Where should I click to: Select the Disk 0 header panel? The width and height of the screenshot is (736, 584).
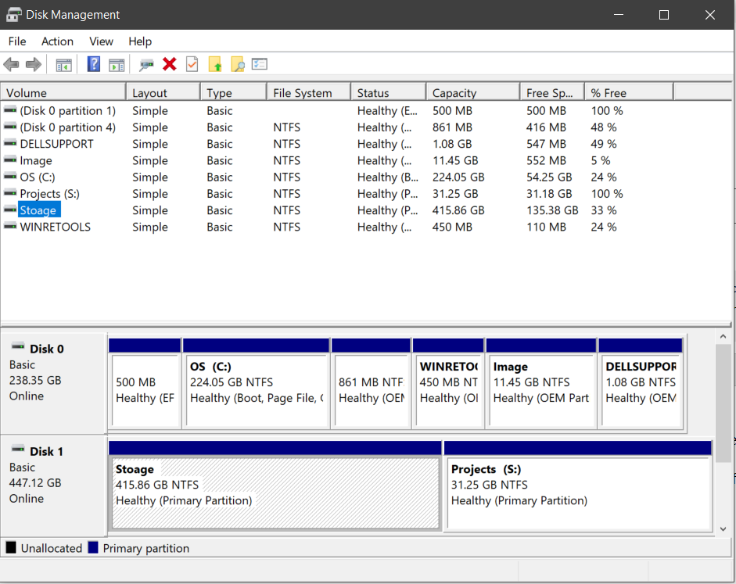click(53, 383)
